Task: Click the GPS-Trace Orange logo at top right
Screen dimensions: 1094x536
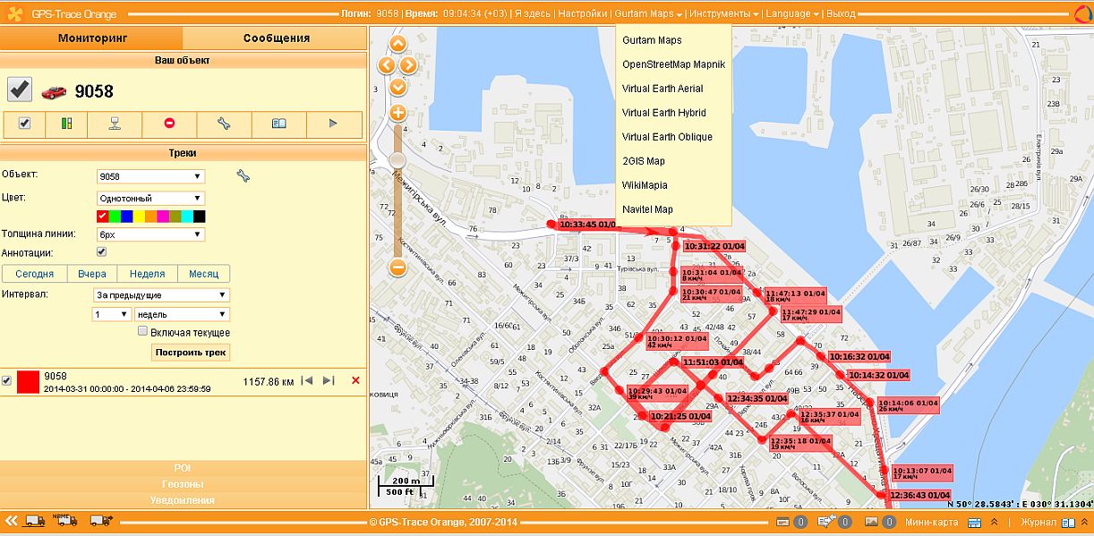Action: point(1082,13)
